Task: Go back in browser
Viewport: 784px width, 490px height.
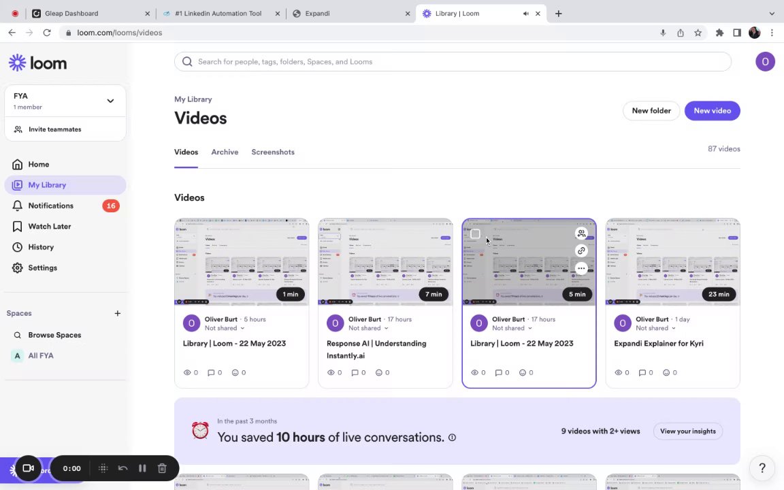Action: [x=12, y=33]
